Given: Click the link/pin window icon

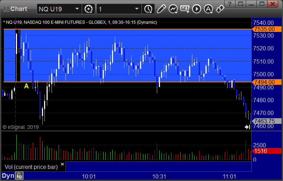Looking at the screenshot, I should tap(220, 9).
